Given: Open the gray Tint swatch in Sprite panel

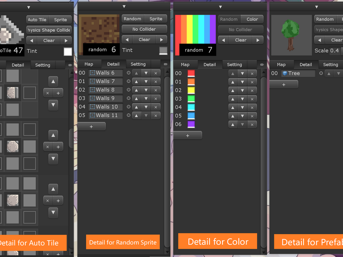Looking at the screenshot, I should click(x=163, y=51).
